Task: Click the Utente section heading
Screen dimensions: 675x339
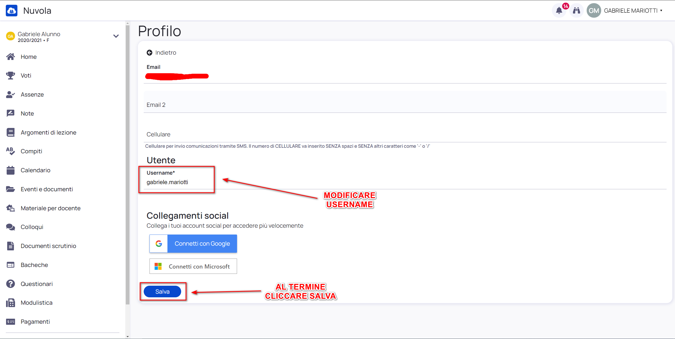Action: 161,160
